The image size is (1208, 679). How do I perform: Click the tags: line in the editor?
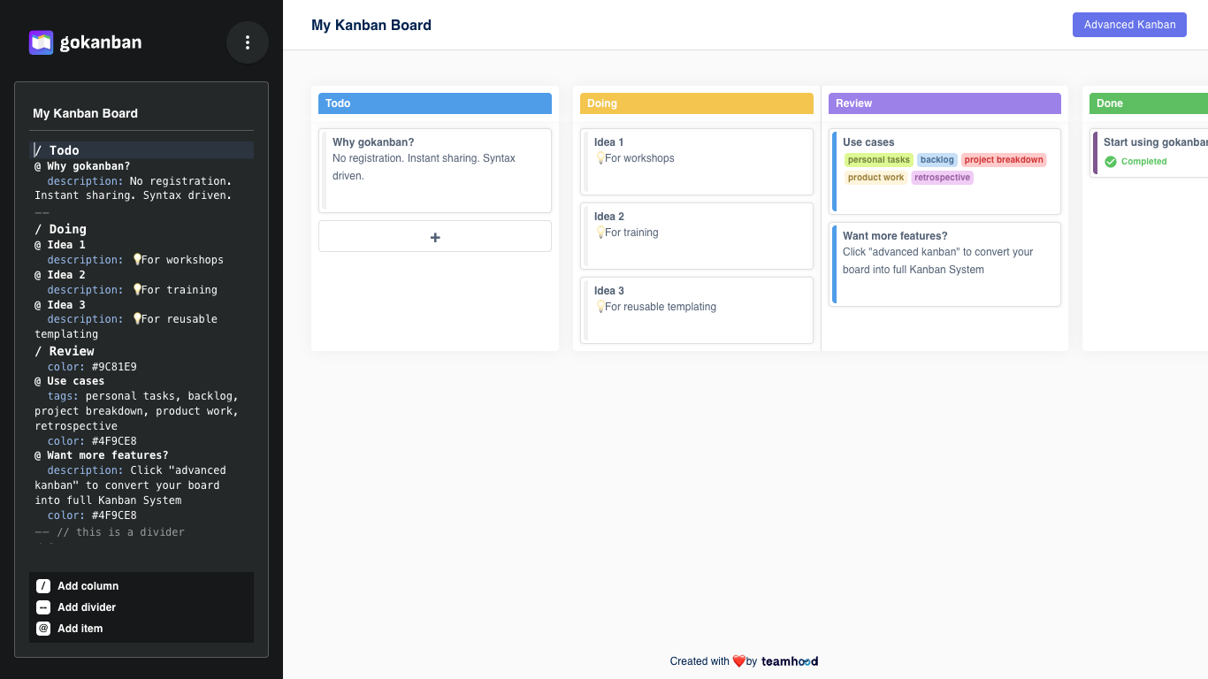(143, 396)
